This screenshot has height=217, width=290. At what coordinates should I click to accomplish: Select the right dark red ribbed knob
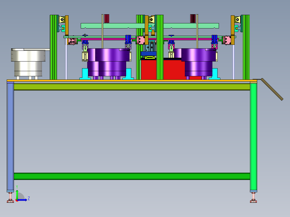point(193,19)
